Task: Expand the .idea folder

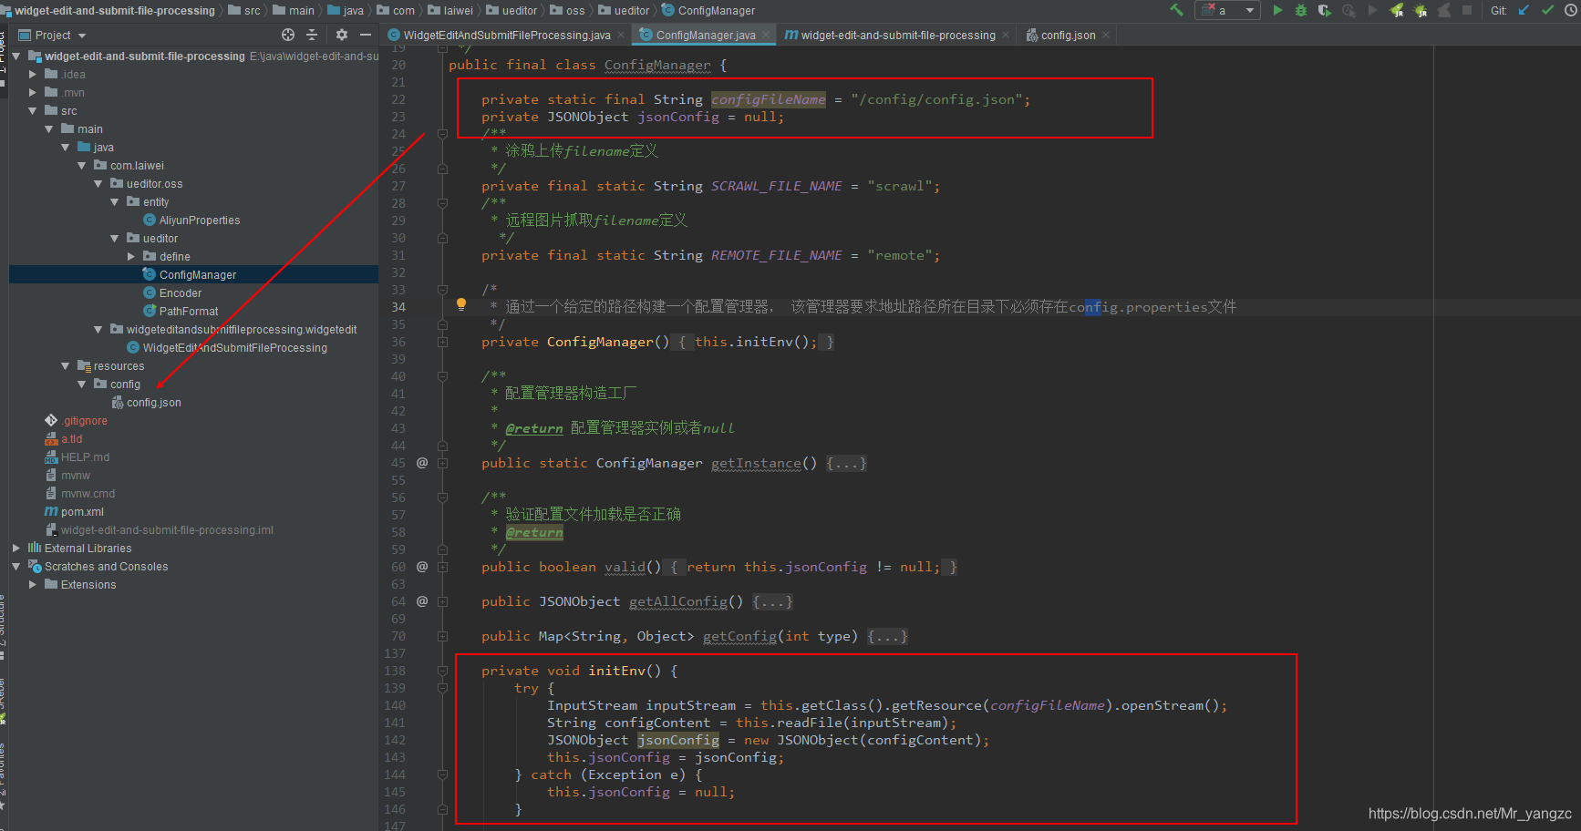Action: pos(33,74)
